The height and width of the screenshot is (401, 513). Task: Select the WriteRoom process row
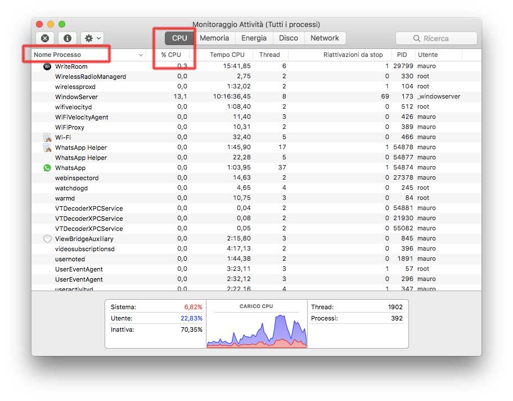[x=256, y=66]
